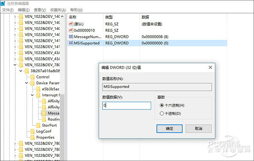This screenshot has width=254, height=161.
Task: Select 十进制(D) decimal radio button
Action: (162, 114)
